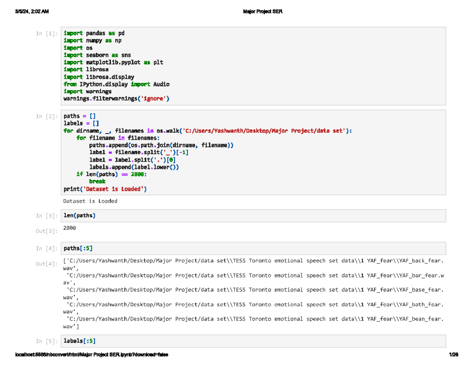
Task: Click the YAF_back_fear output path
Action: click(253, 264)
